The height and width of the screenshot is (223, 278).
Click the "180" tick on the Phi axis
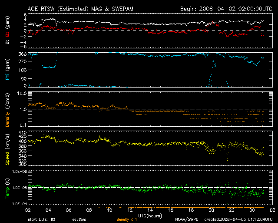click(23, 70)
